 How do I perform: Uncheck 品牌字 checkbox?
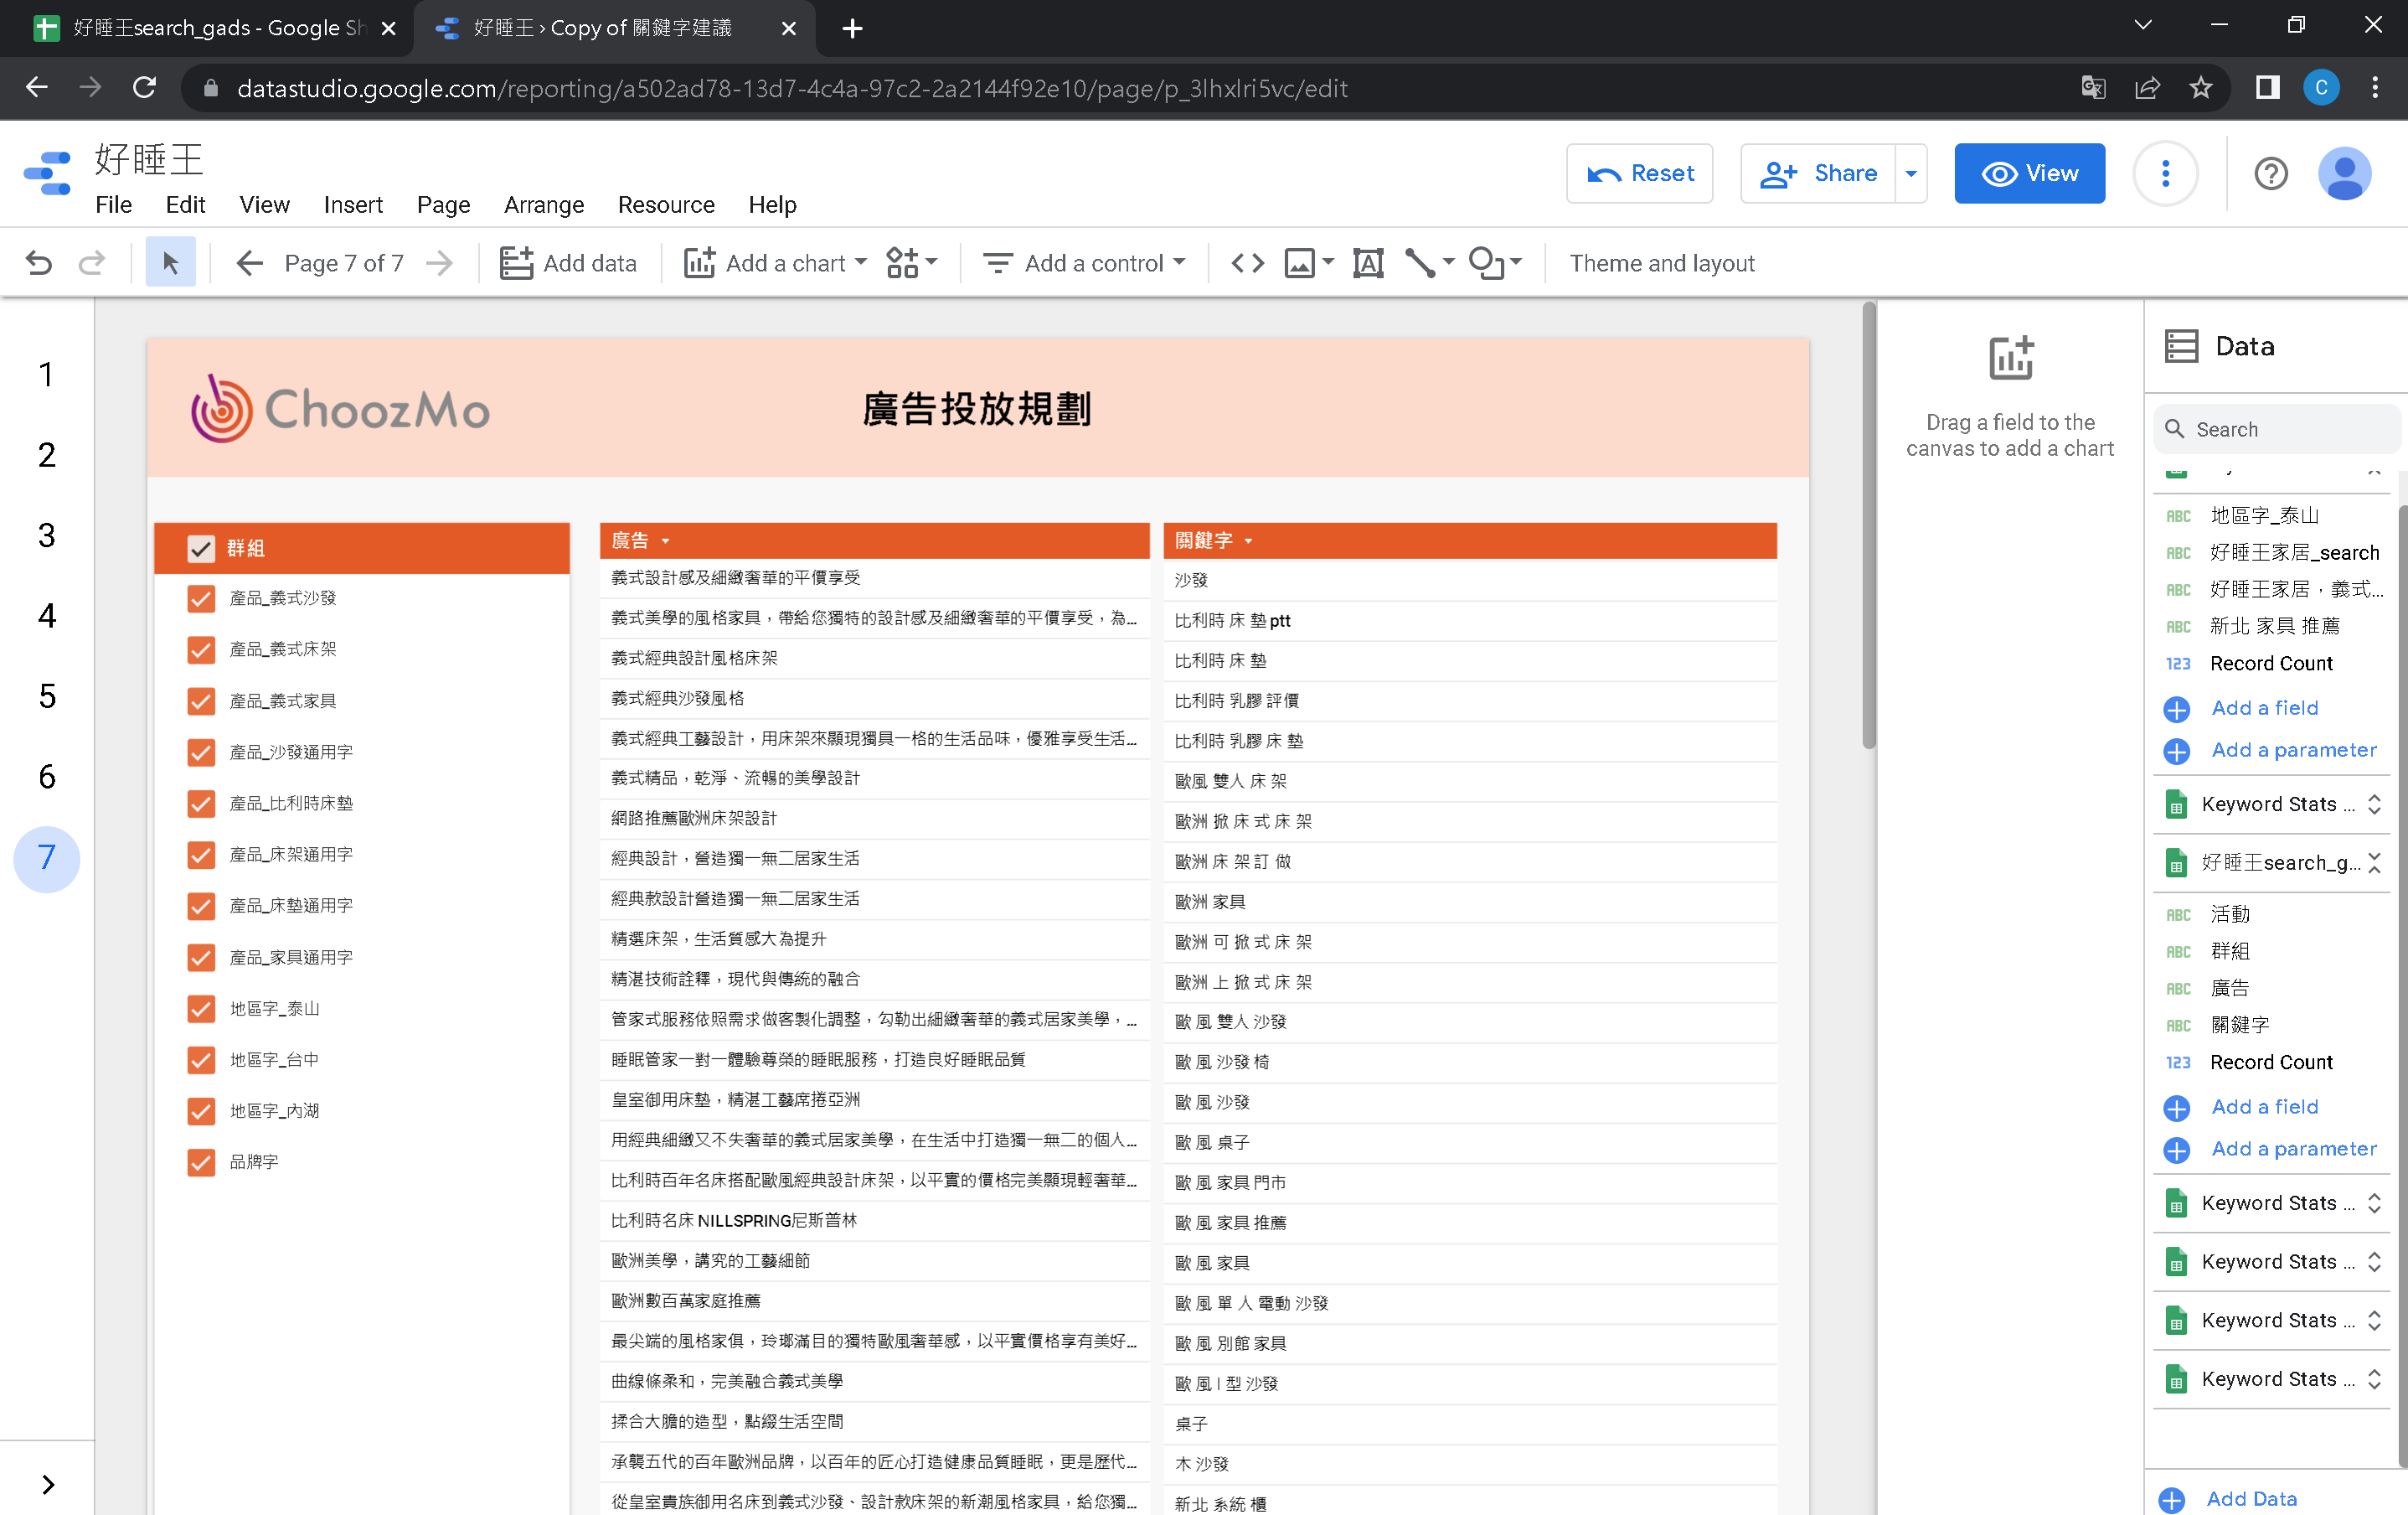201,1163
